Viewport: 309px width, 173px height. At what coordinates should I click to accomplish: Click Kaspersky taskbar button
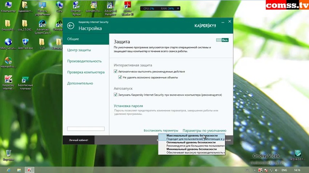(29, 170)
